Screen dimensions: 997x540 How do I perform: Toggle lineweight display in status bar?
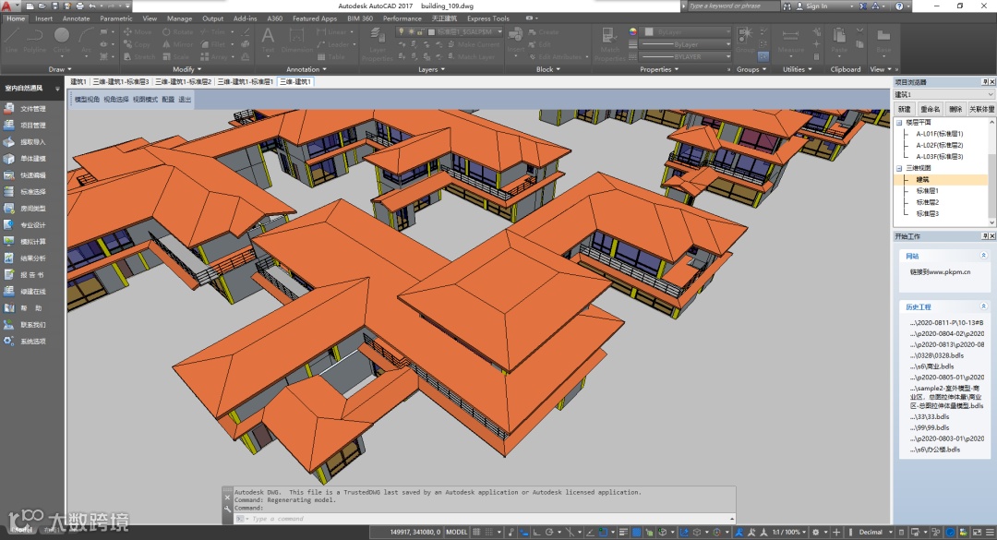tap(624, 532)
